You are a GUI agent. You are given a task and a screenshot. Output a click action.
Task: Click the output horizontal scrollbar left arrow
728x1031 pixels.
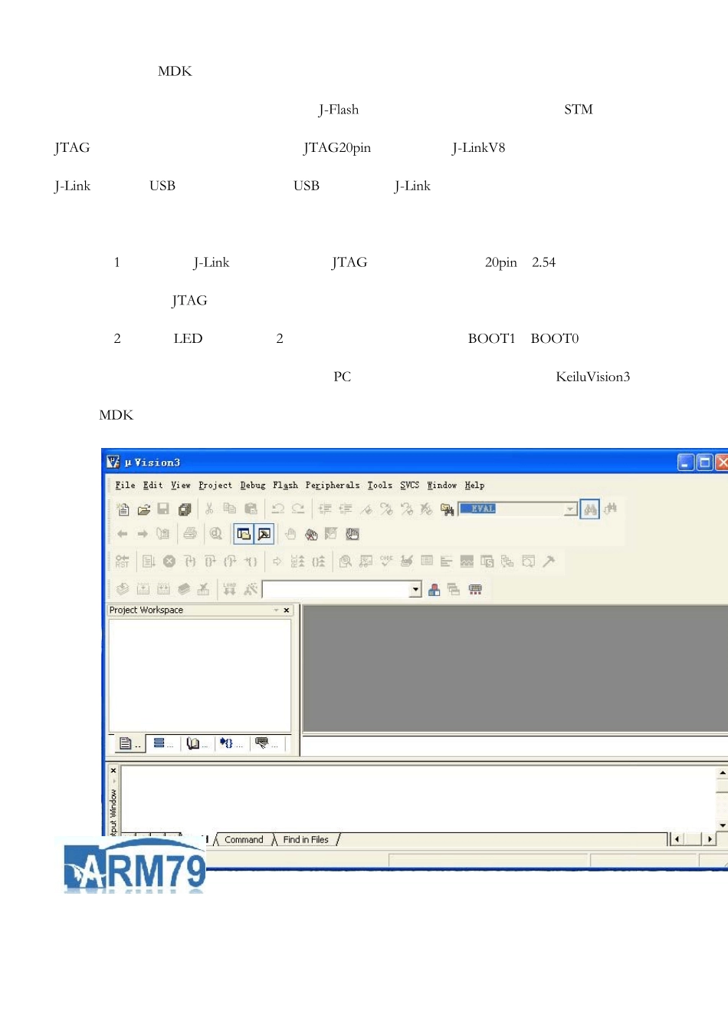click(x=677, y=839)
